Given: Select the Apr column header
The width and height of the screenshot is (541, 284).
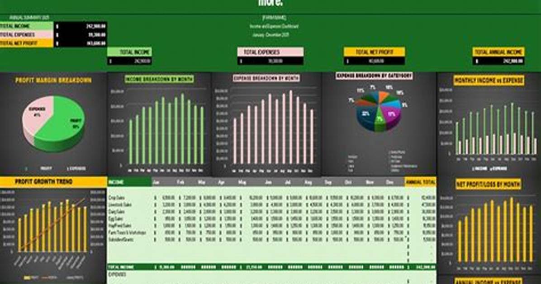Looking at the screenshot, I should click(221, 182).
